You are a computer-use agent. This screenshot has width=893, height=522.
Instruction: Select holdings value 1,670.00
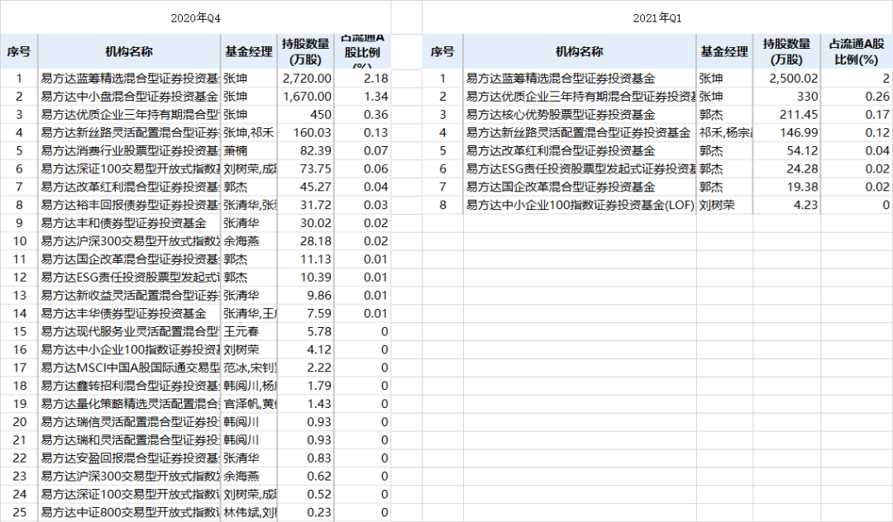pos(306,97)
